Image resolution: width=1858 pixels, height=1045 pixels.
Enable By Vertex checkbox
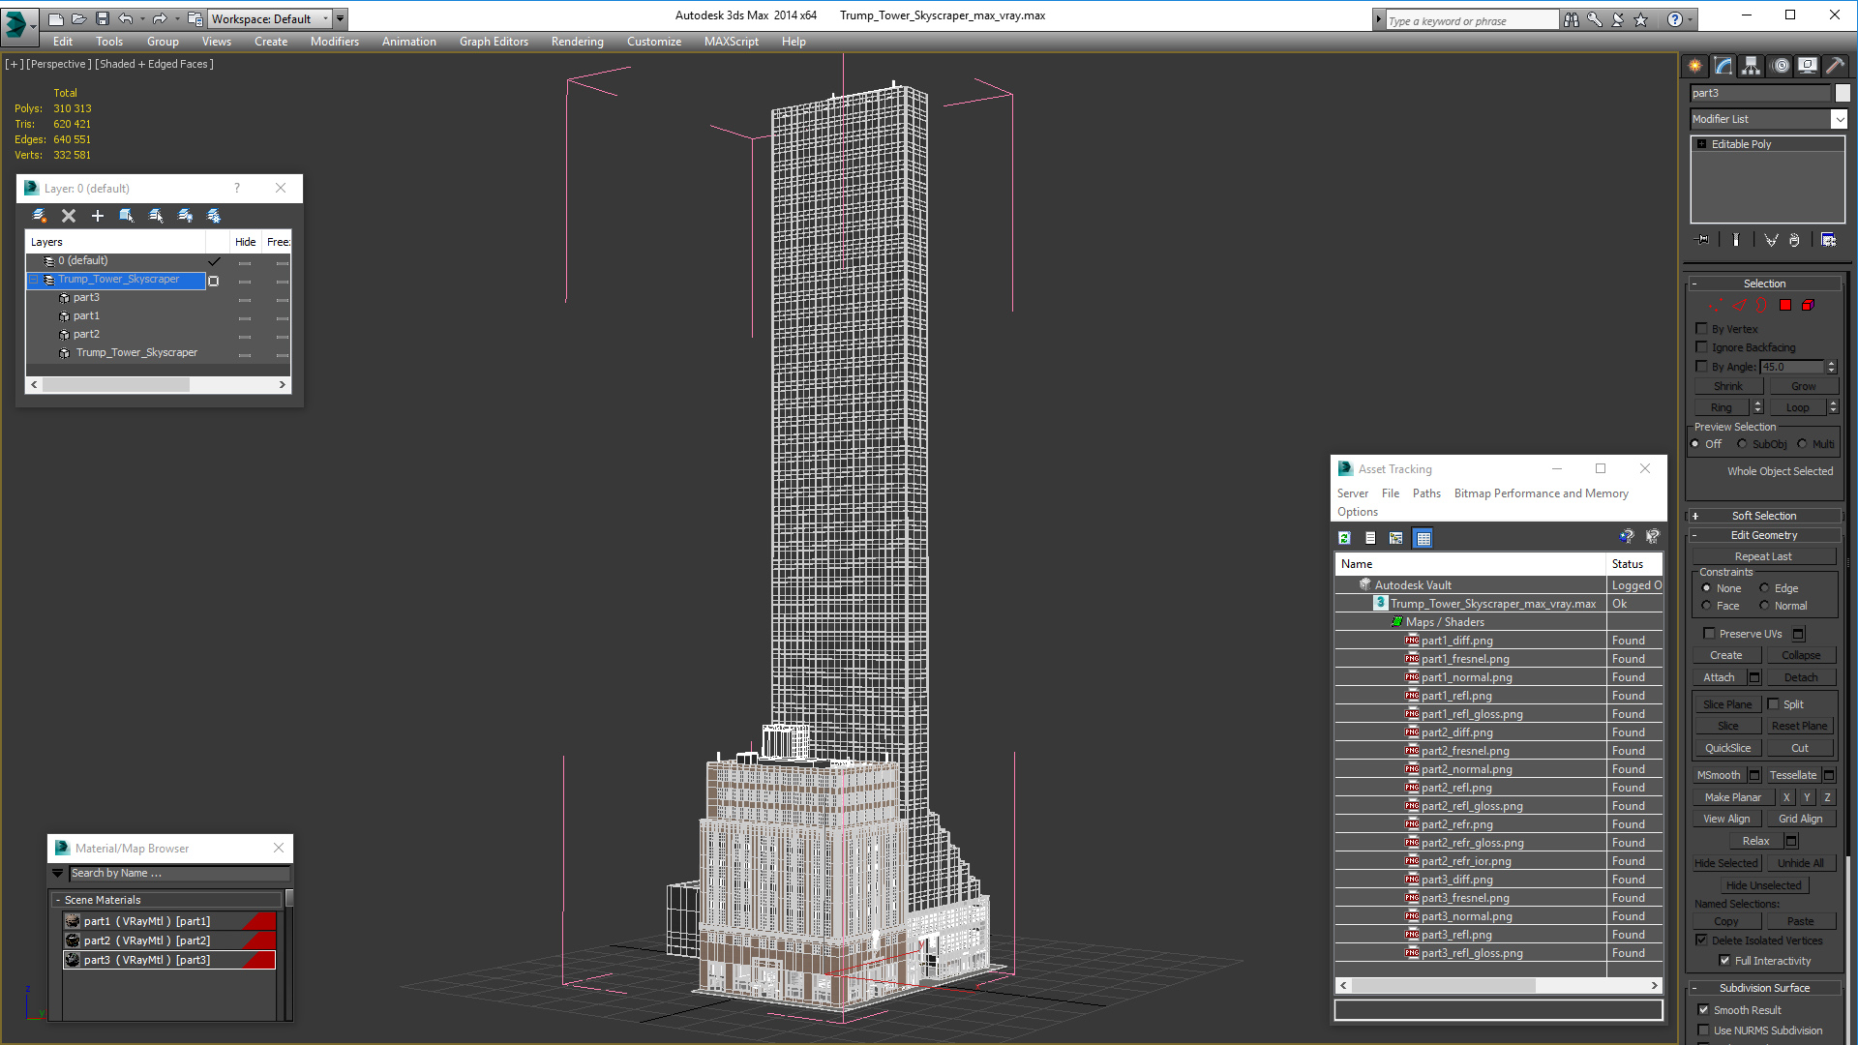(1701, 329)
